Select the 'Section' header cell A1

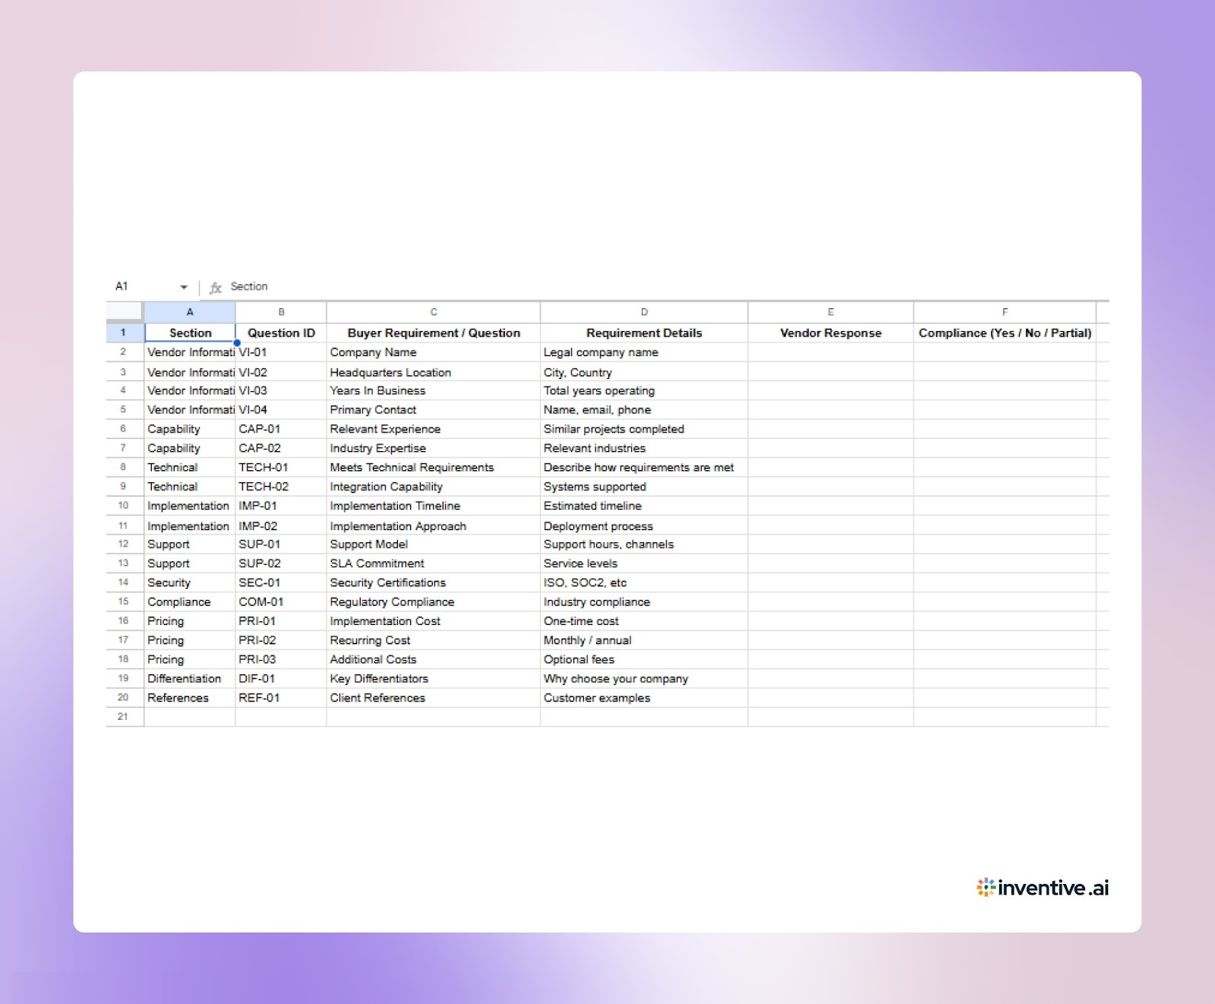(189, 333)
